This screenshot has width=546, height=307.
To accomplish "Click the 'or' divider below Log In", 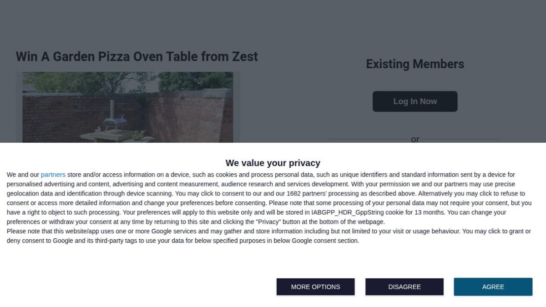I will tap(415, 139).
